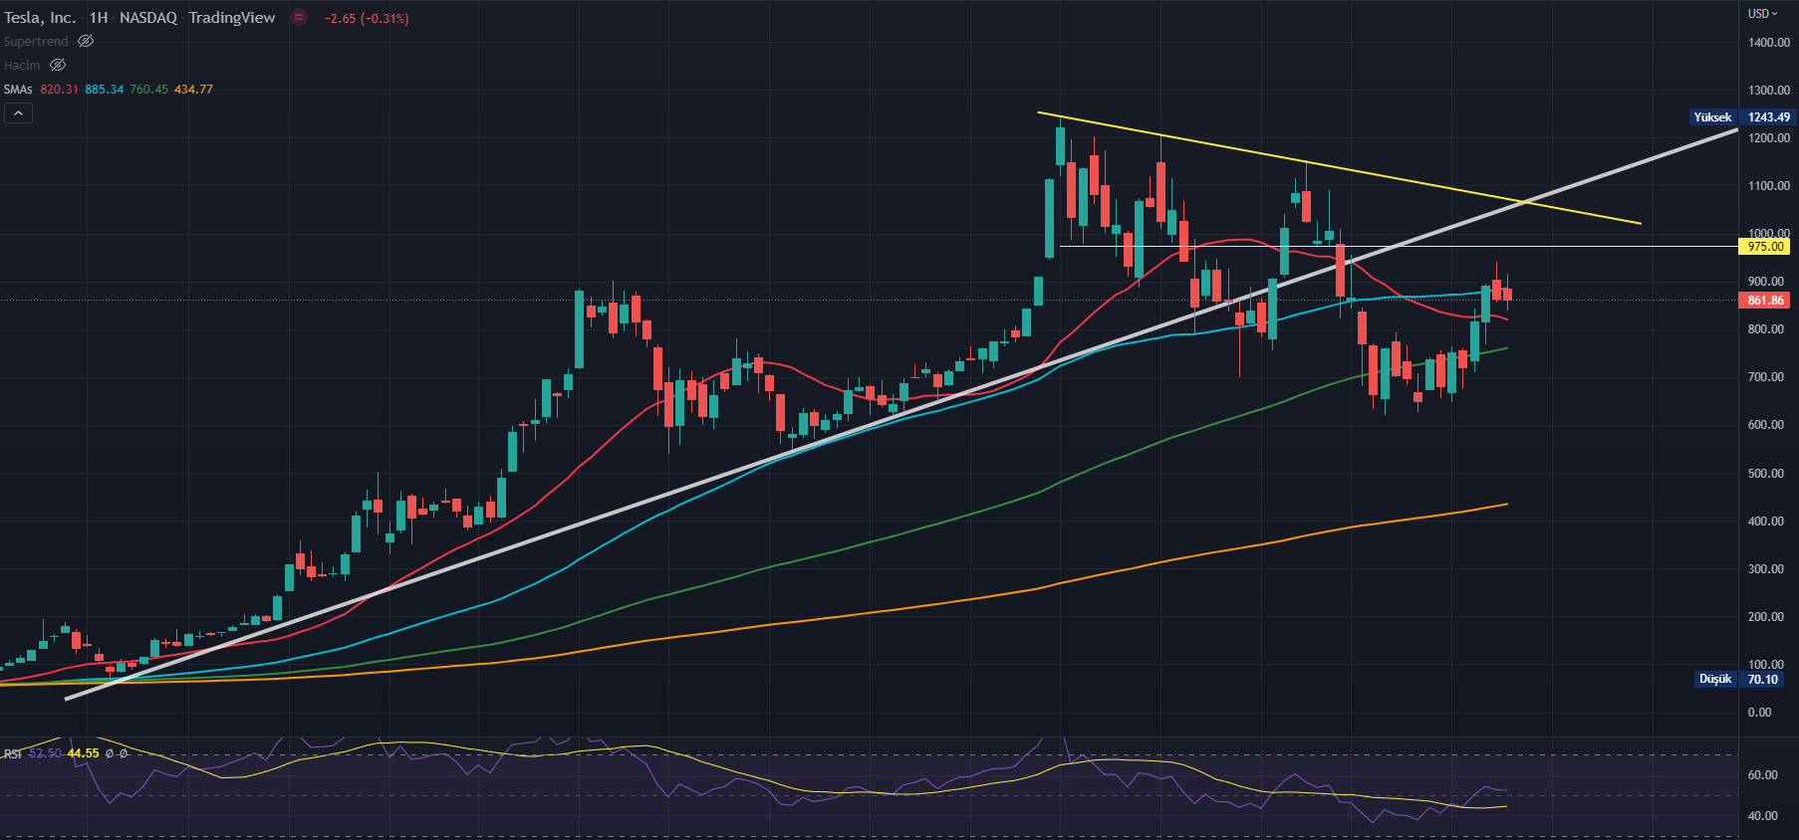The width and height of the screenshot is (1799, 840).
Task: Click the pink delayed-data status icon
Action: click(298, 17)
